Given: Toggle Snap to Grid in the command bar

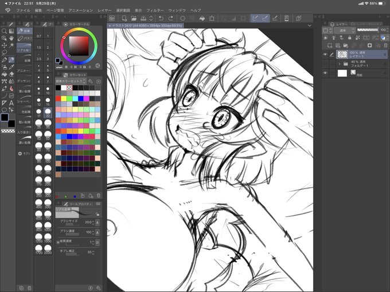Looking at the screenshot, I should [275, 18].
